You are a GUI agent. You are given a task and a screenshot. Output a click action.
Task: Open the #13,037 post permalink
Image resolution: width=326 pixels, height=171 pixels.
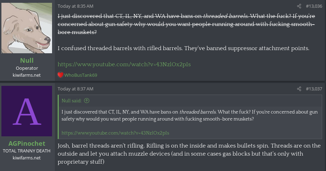click(x=314, y=89)
